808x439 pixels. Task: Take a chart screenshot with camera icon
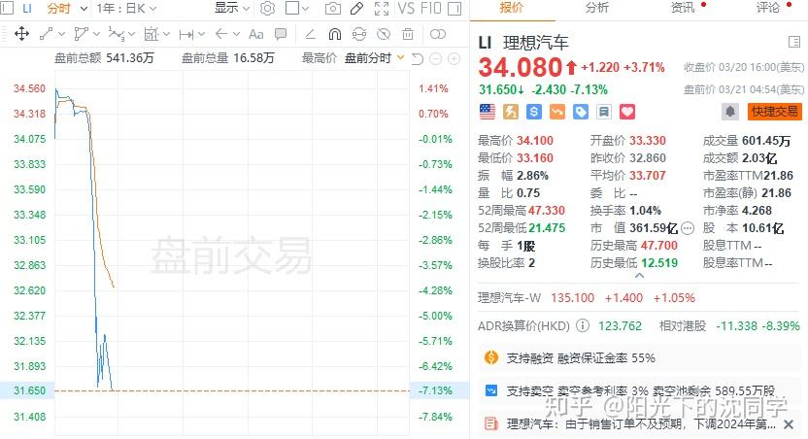pos(333,8)
